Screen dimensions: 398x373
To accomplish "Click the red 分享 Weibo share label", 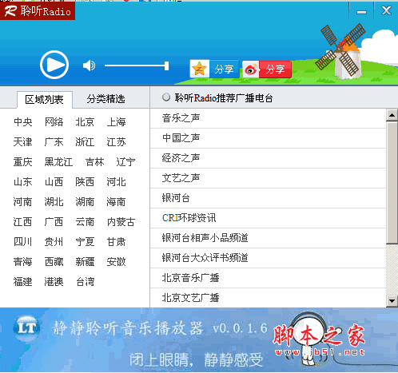I will click(275, 69).
